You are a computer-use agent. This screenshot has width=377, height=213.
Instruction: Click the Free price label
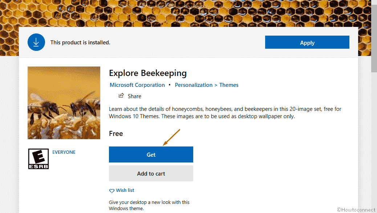116,133
